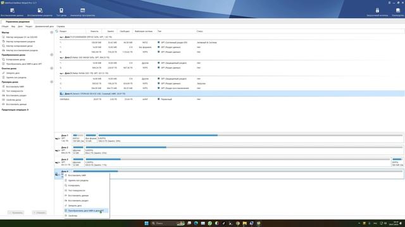Open the Dynamic Disk menu
This screenshot has width=405, height=227.
click(x=44, y=26)
